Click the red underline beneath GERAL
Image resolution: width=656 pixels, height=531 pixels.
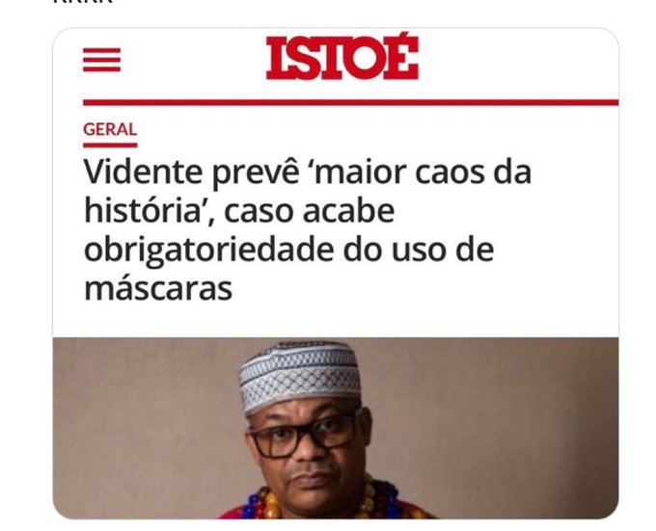pyautogui.click(x=110, y=146)
